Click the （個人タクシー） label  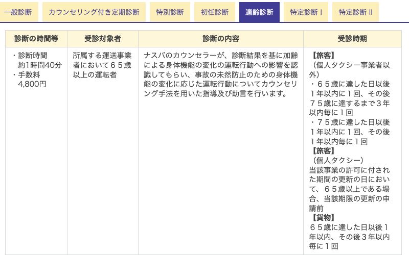point(338,160)
